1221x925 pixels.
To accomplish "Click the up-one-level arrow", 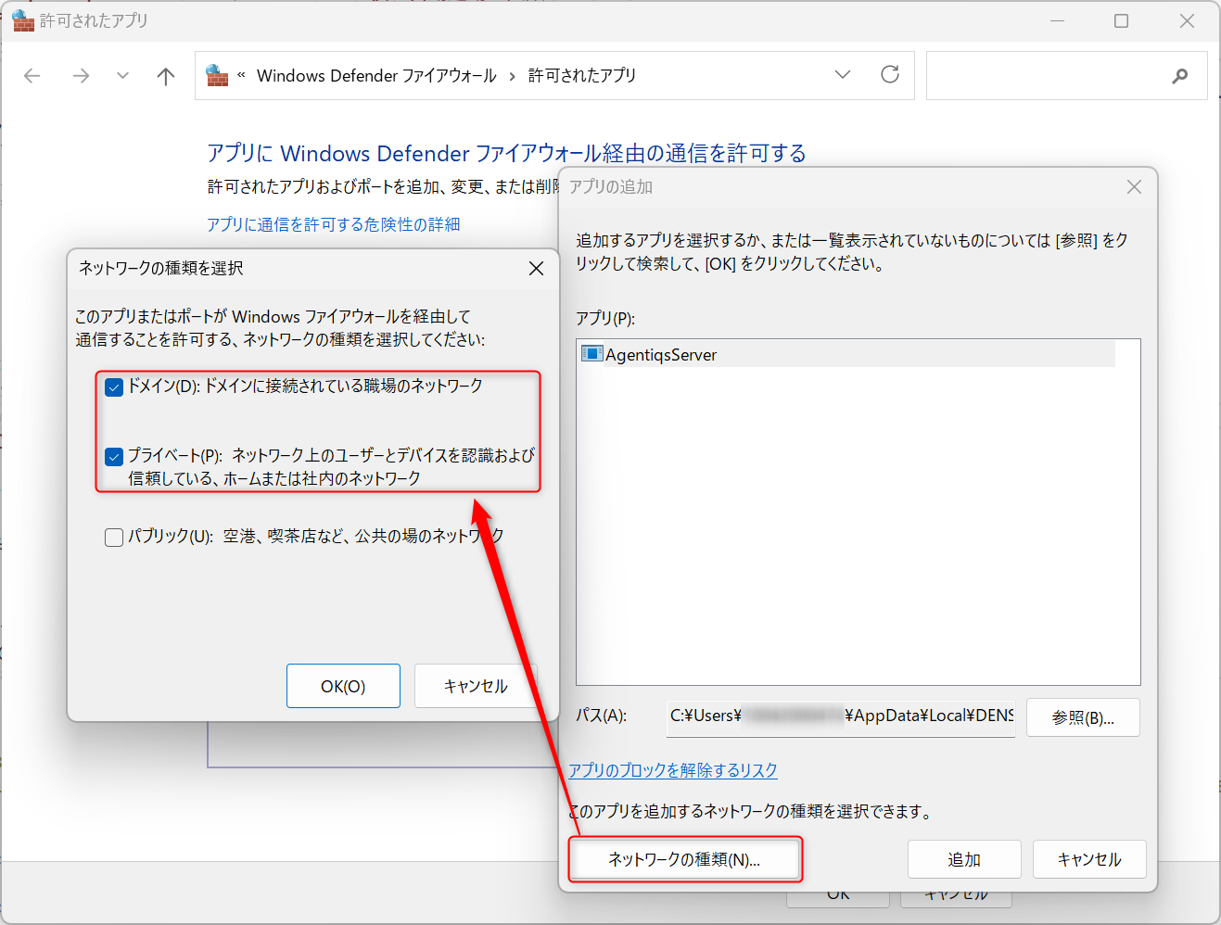I will tap(165, 75).
